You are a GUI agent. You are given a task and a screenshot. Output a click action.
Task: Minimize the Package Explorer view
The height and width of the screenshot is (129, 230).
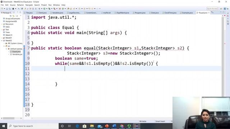tap(17, 13)
